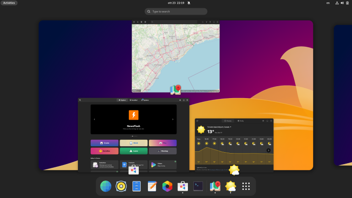Focus the 'Type to search' field
This screenshot has width=352, height=198.
(x=176, y=11)
